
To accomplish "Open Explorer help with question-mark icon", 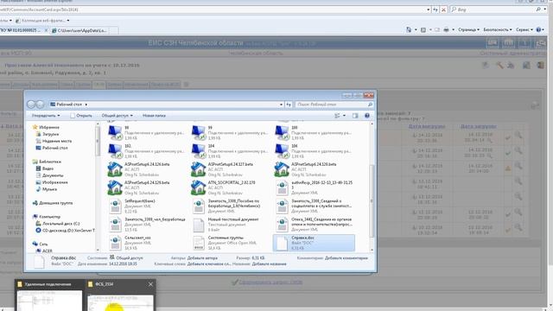I will coord(366,116).
